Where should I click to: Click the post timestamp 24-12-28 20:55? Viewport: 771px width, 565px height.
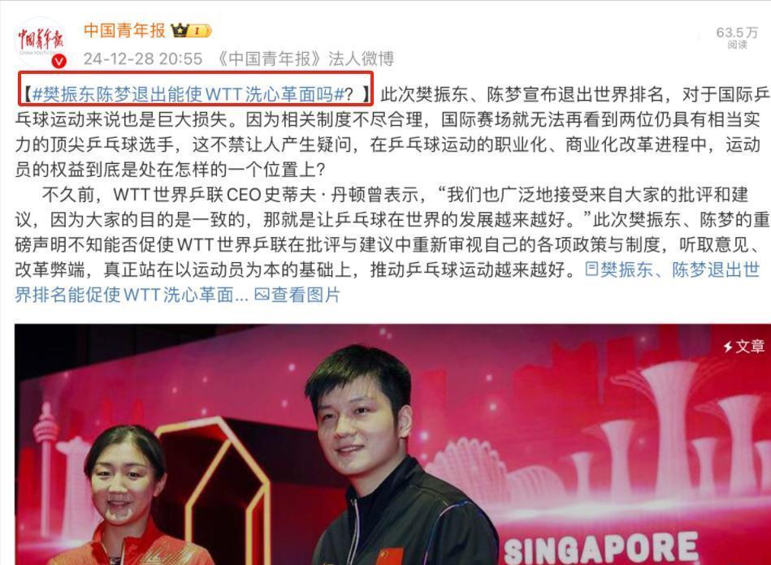pos(143,59)
